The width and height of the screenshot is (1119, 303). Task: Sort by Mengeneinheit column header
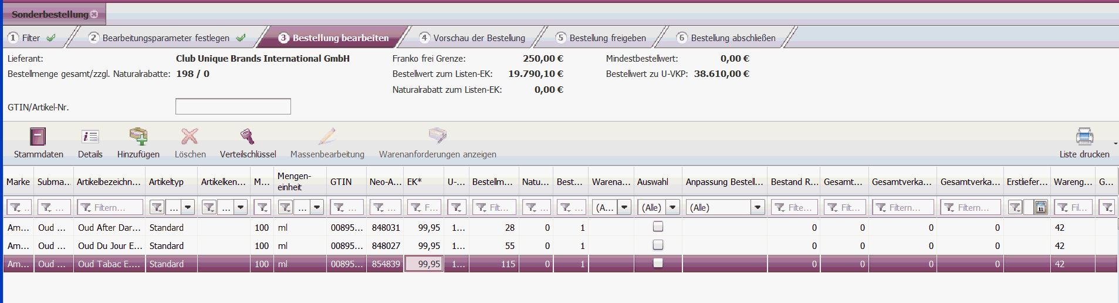(x=300, y=181)
